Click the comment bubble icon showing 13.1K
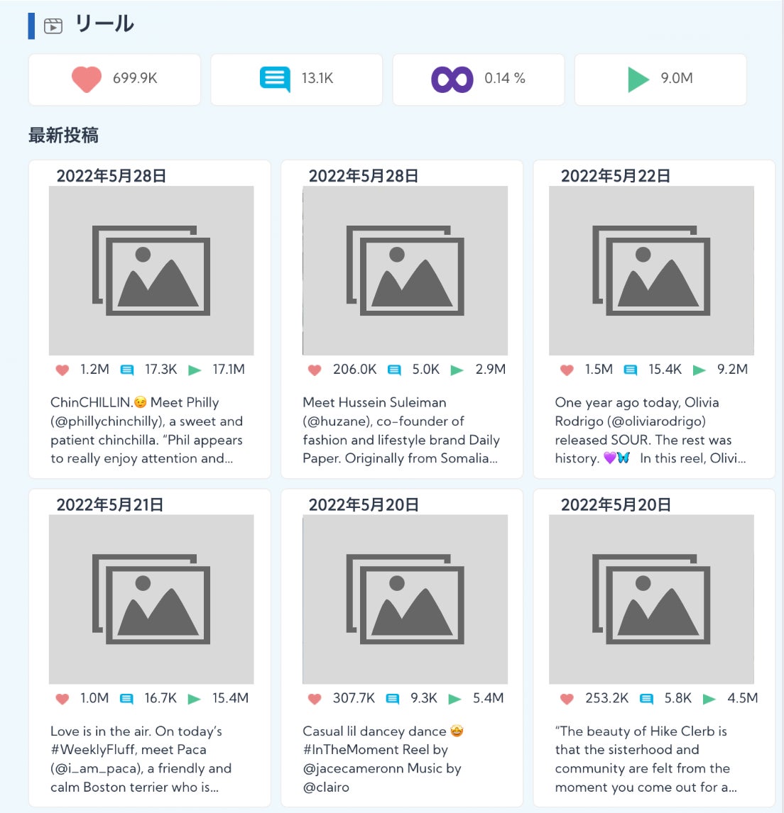 (x=276, y=79)
